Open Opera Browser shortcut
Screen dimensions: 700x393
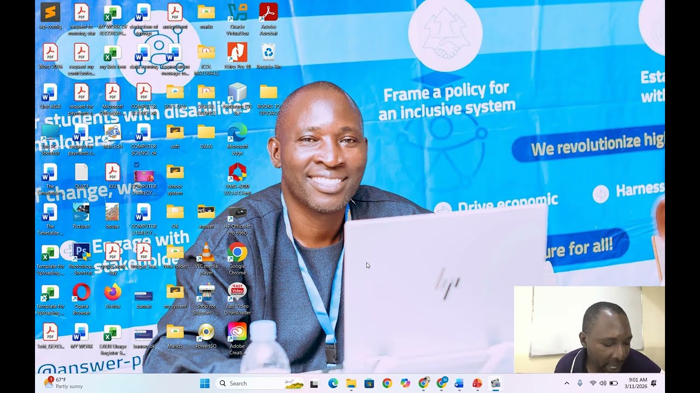click(81, 298)
